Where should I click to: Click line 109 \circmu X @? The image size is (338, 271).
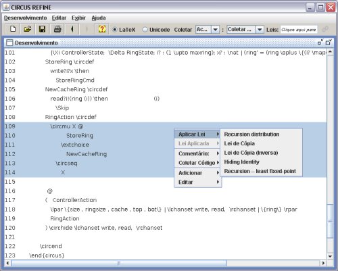click(67, 126)
